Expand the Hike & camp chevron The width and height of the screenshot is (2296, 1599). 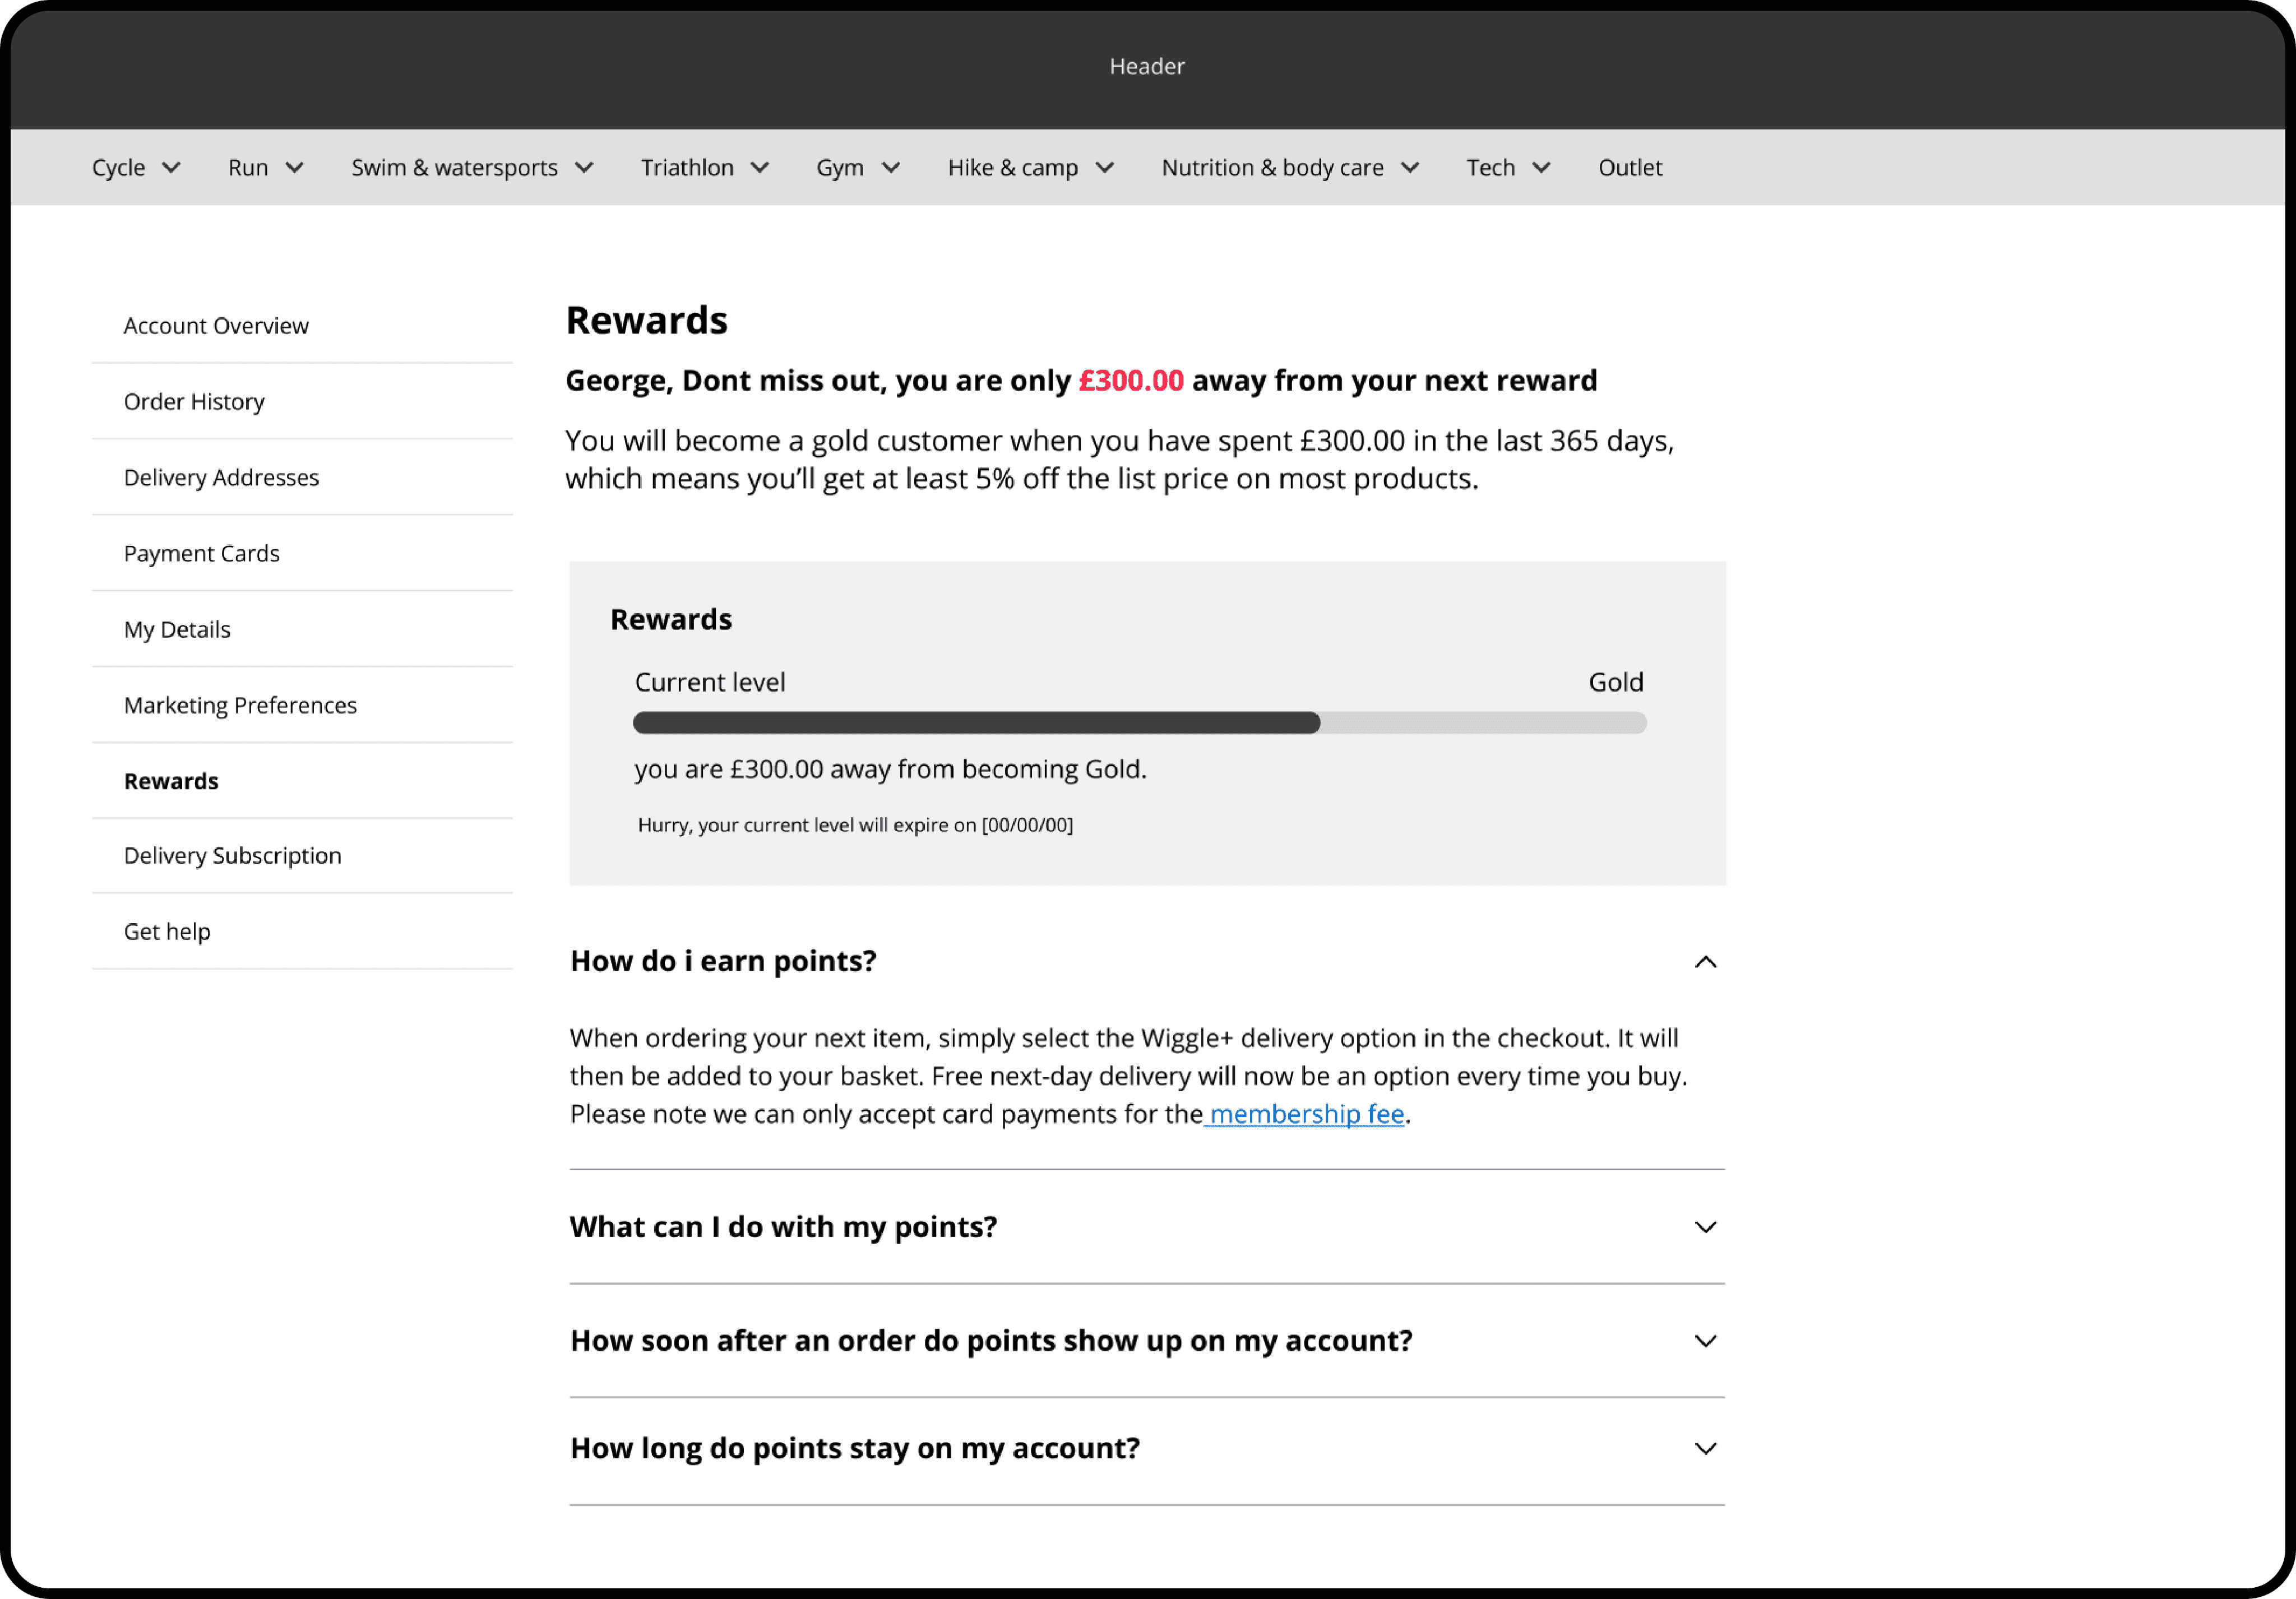click(x=1104, y=168)
